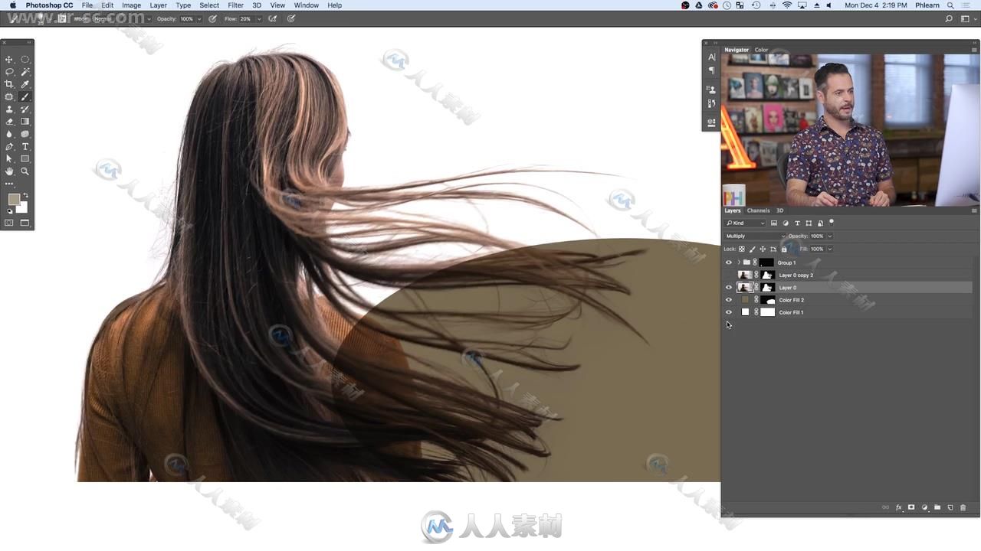Click the add layer mask icon
981x551 pixels.
click(911, 507)
